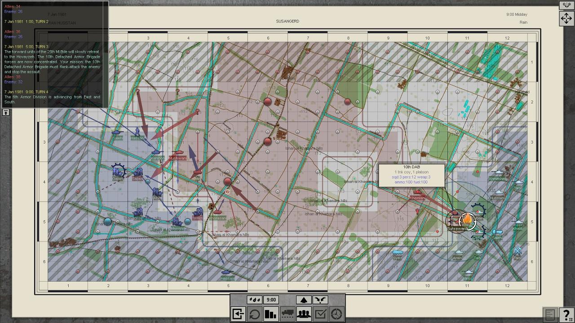Open the help question mark button
Viewport: 575px width, 323px height.
566,314
